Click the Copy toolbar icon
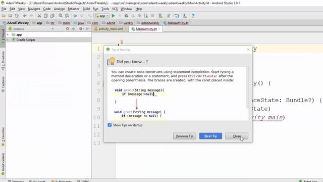Screen dimensions: 323x182 click(46, 16)
